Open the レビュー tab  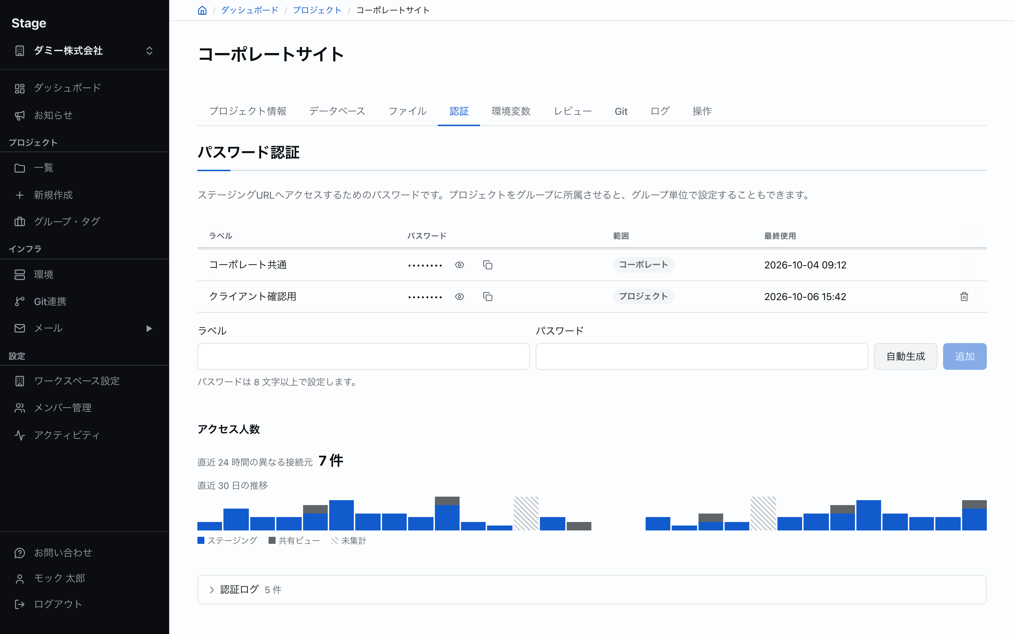[x=572, y=111]
